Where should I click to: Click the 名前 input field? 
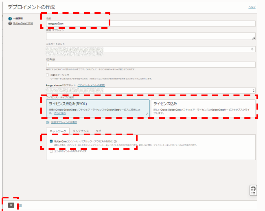[x=151, y=24]
